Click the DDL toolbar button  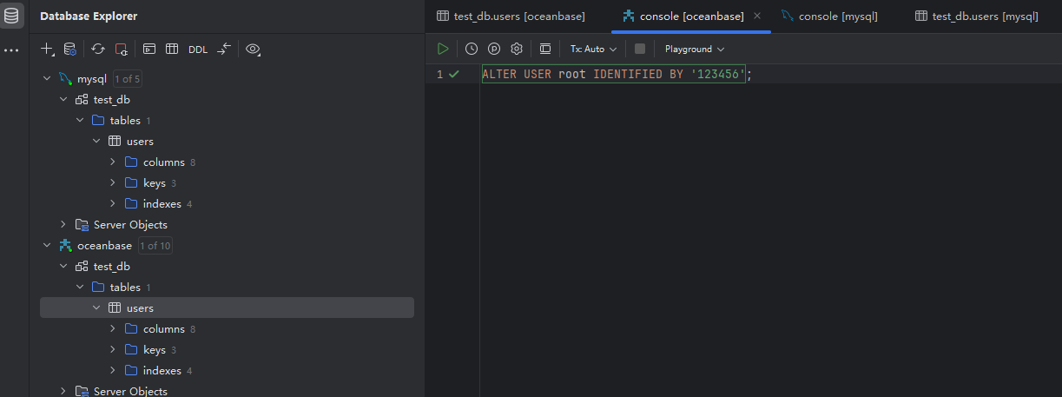[198, 50]
